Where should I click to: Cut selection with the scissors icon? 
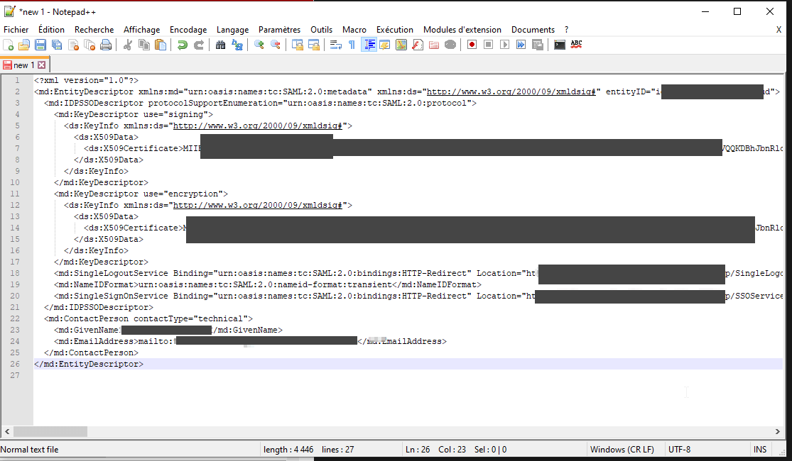pos(128,45)
